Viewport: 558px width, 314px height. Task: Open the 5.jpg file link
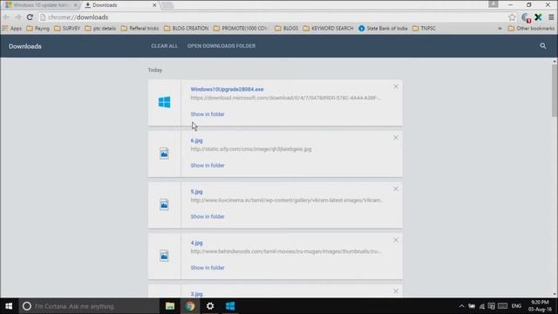[196, 192]
